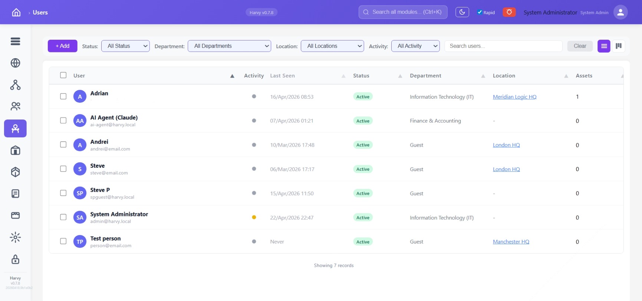This screenshot has width=642, height=301.
Task: Open the padlock security sidebar icon
Action: click(x=15, y=259)
